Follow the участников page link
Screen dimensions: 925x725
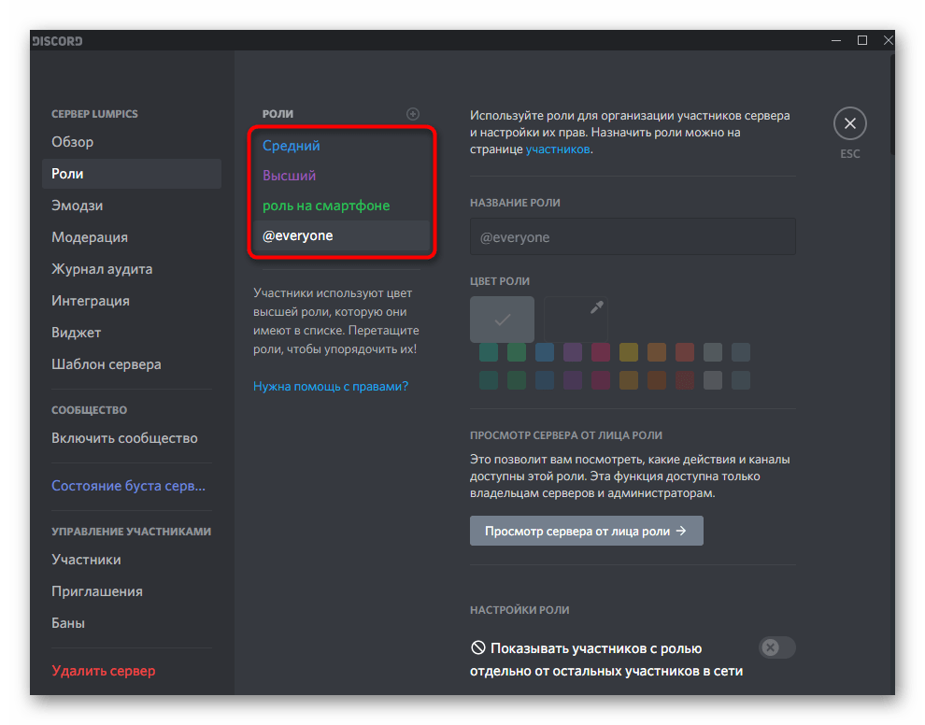tap(557, 149)
